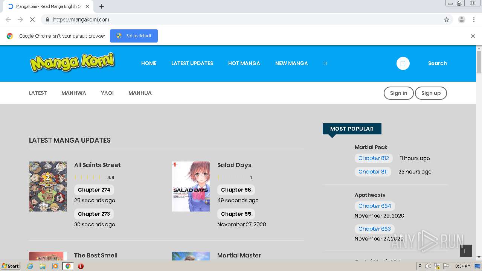Open The Best Smell title
Image resolution: width=482 pixels, height=271 pixels.
pos(96,255)
